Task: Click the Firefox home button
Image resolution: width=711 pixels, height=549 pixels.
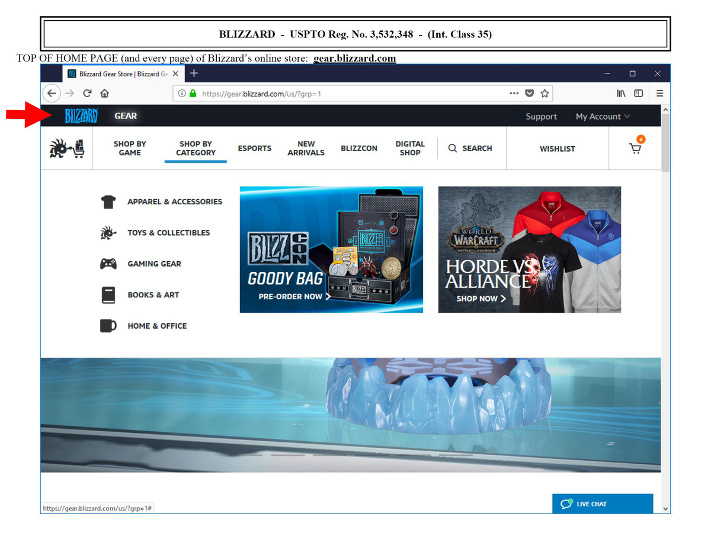Action: [104, 94]
